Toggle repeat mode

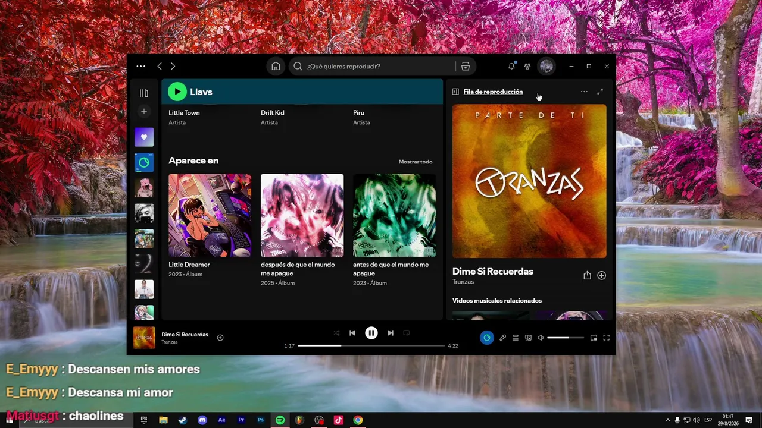[x=407, y=333]
